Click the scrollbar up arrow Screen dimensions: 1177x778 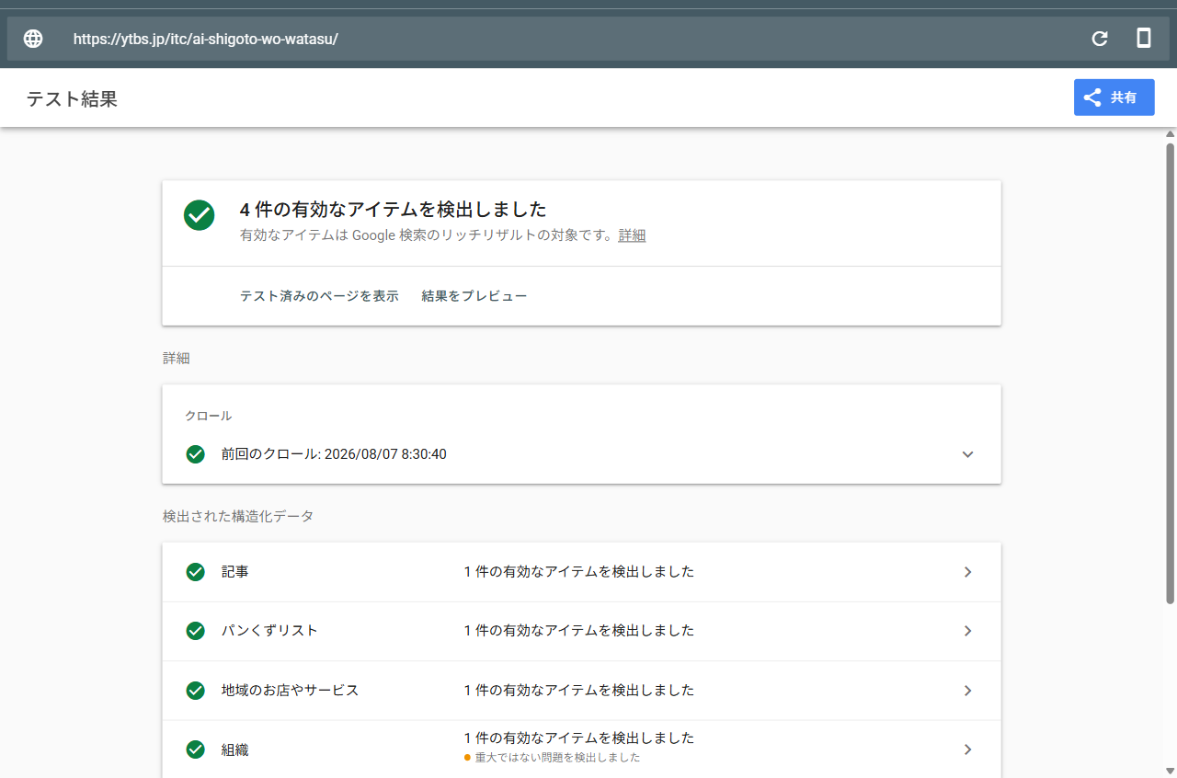pyautogui.click(x=1170, y=134)
